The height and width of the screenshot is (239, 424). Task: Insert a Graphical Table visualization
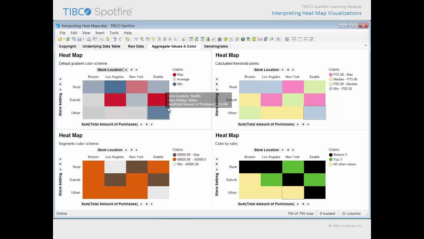click(x=203, y=39)
